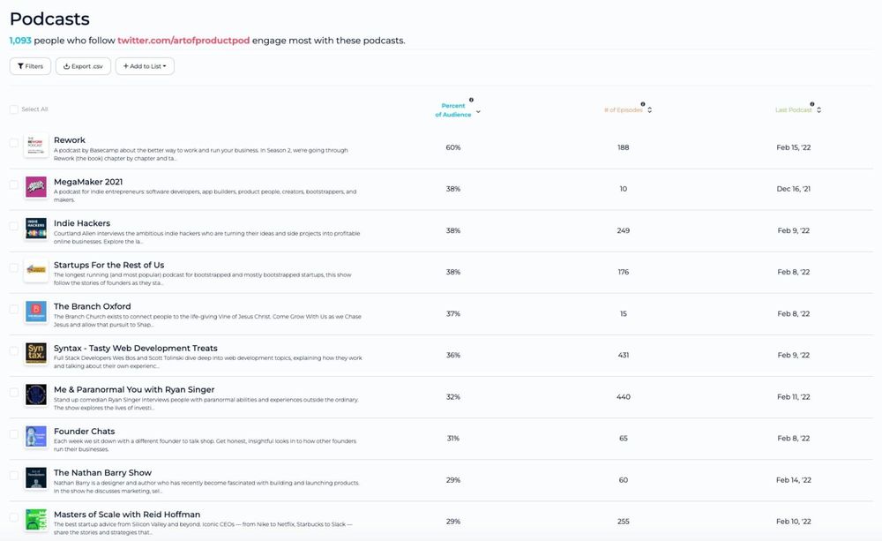
Task: Sort the table by Last Podcast column
Action: (x=792, y=109)
